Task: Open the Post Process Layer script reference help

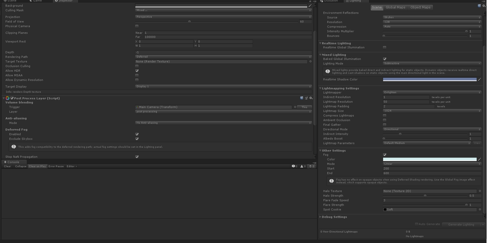Action: (301, 98)
